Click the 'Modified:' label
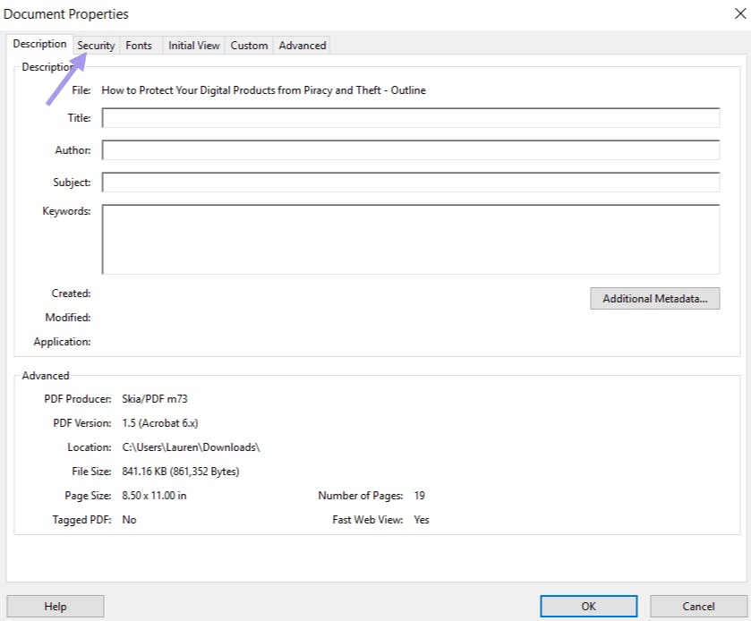Screen dimensions: 751x621 [x=68, y=318]
